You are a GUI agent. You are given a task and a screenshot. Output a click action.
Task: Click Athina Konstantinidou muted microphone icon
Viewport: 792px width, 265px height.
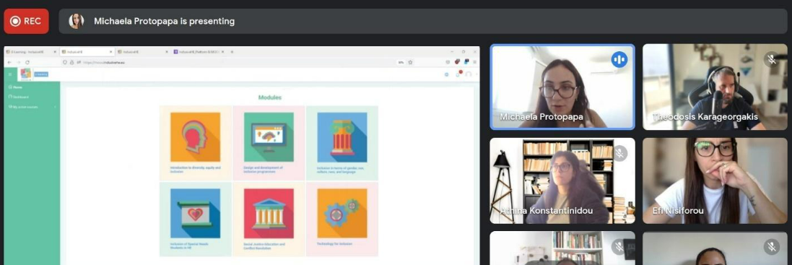tap(619, 153)
